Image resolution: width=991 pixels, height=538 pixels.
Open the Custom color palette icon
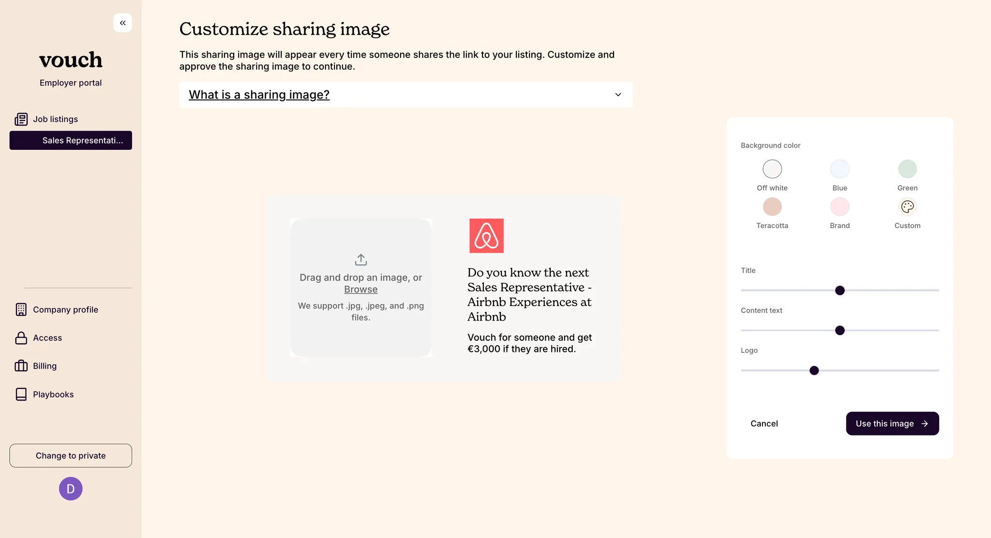pos(907,207)
